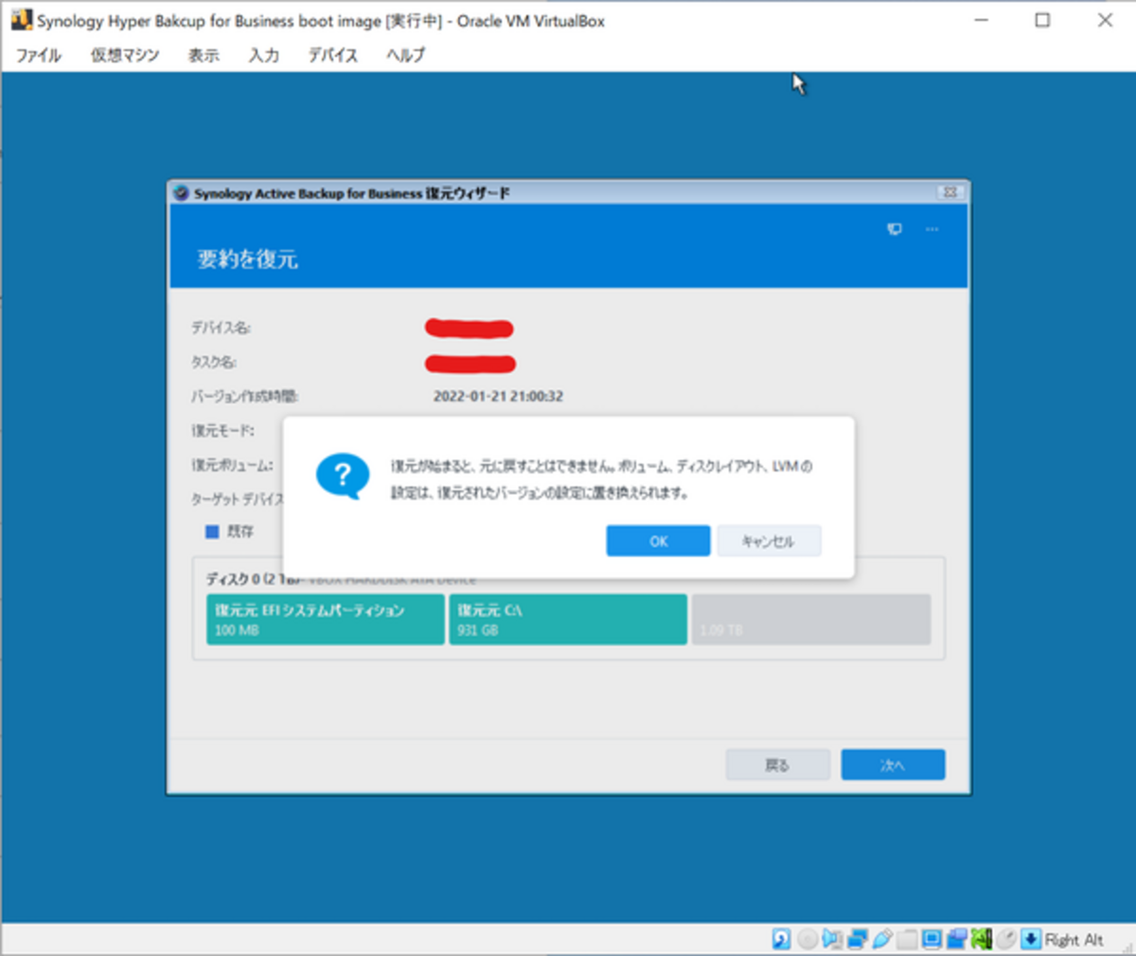1136x956 pixels.
Task: Open the more options ellipsis in wizard header
Action: [932, 229]
